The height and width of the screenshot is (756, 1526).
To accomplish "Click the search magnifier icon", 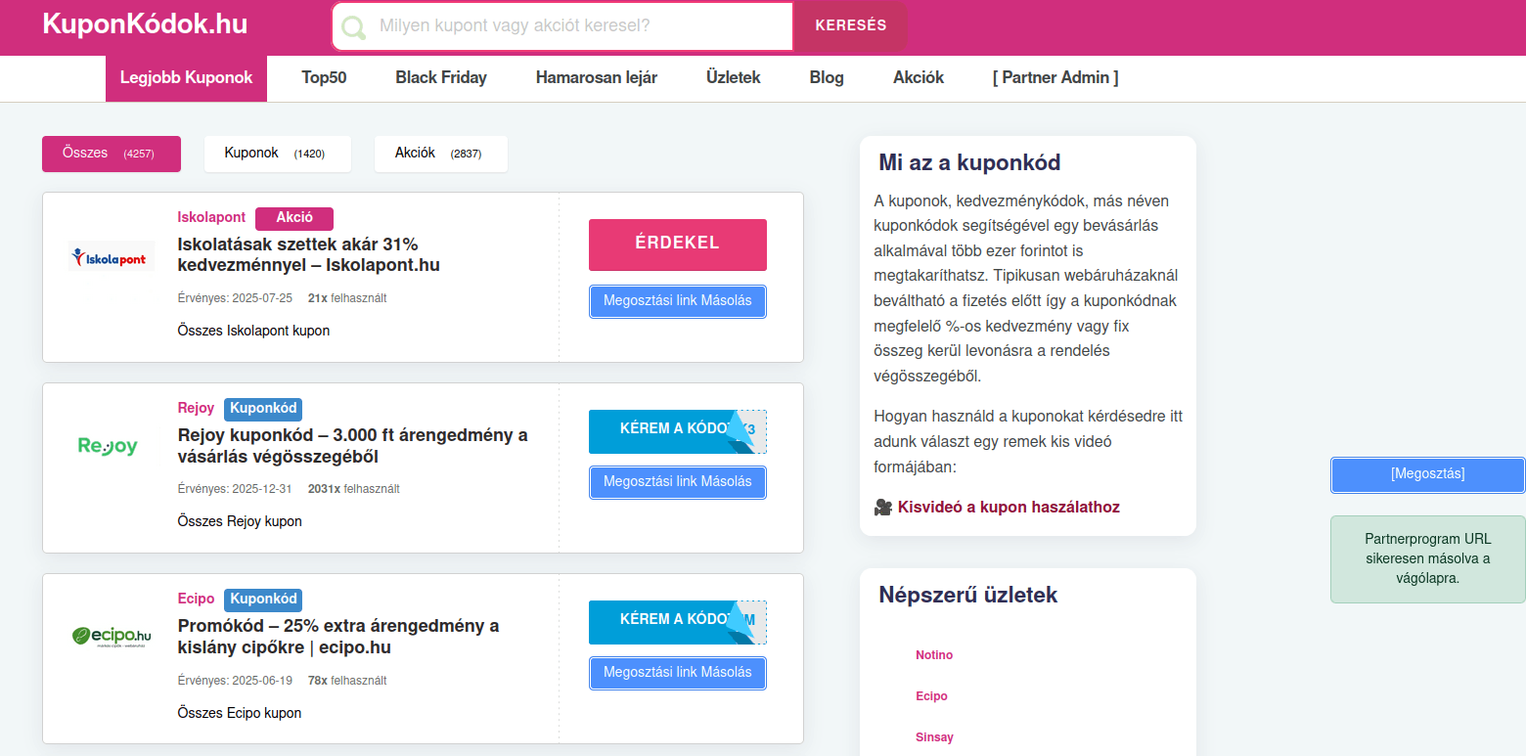I will (353, 26).
